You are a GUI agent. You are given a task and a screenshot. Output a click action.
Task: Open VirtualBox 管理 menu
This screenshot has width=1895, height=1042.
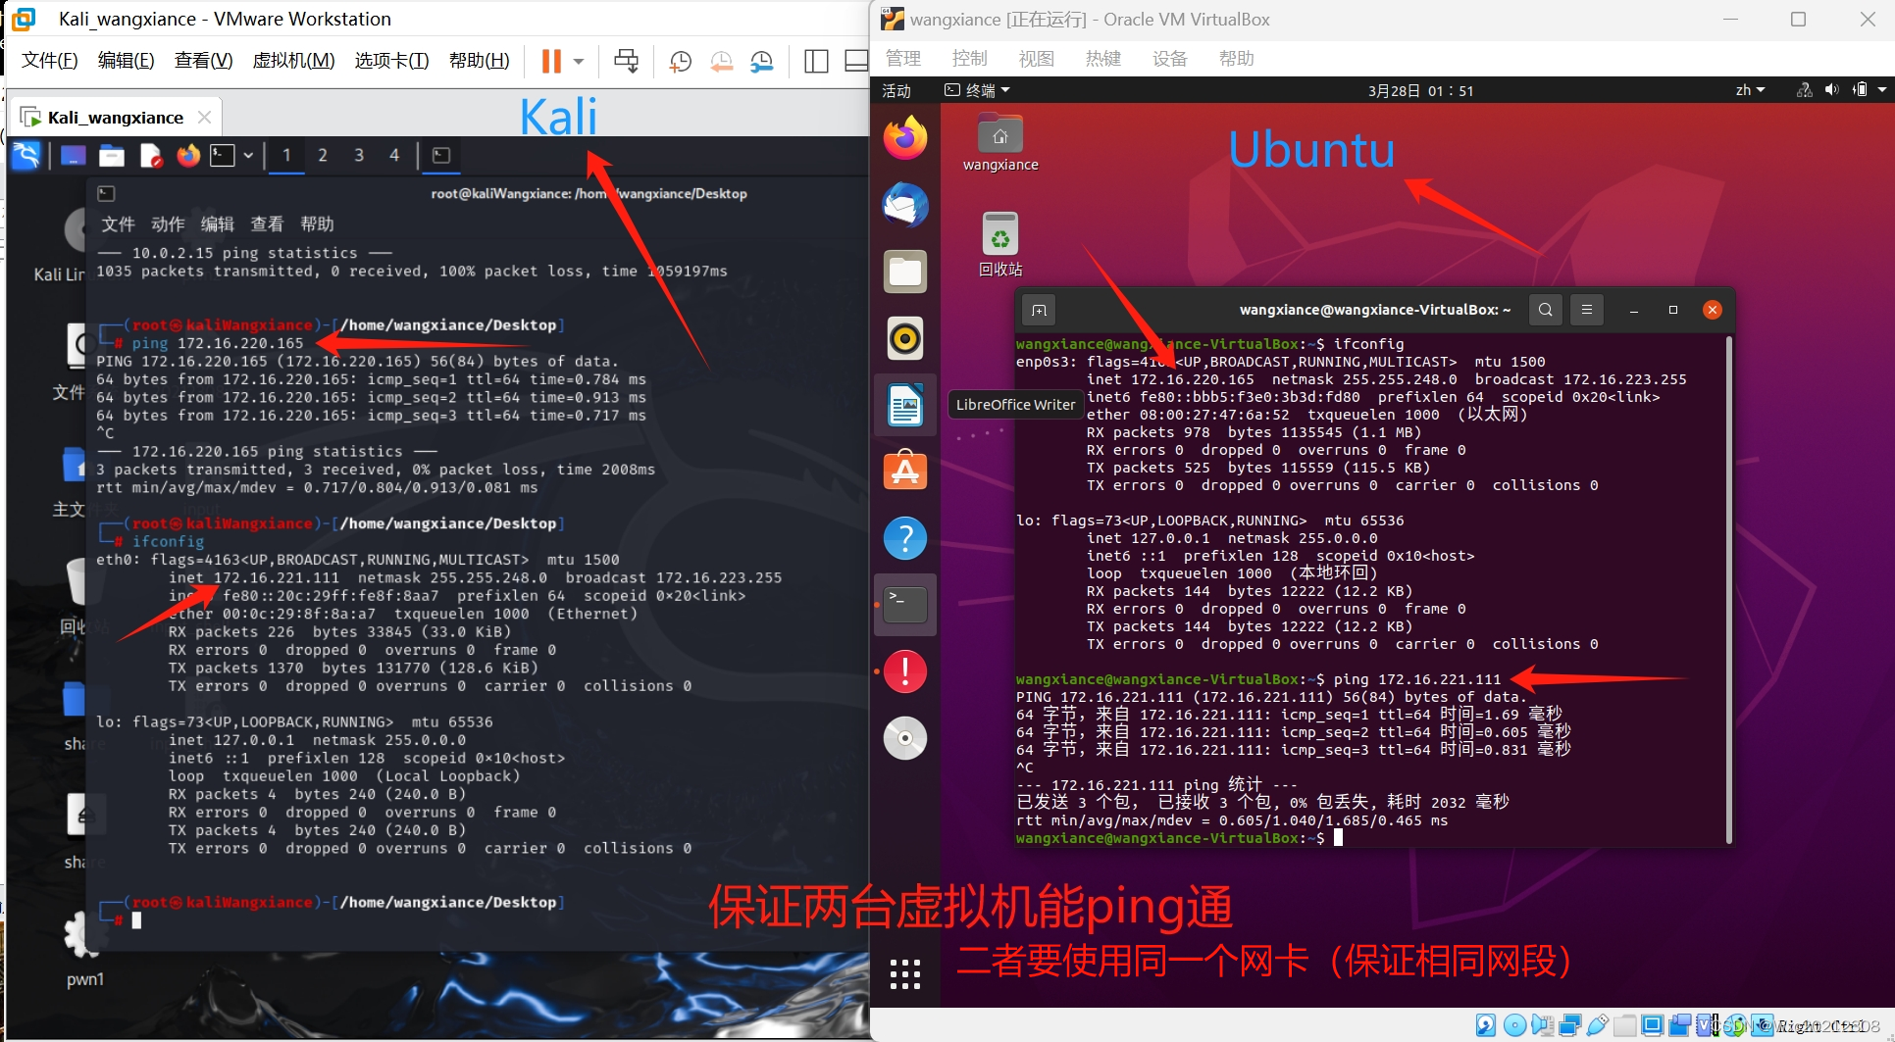[903, 59]
